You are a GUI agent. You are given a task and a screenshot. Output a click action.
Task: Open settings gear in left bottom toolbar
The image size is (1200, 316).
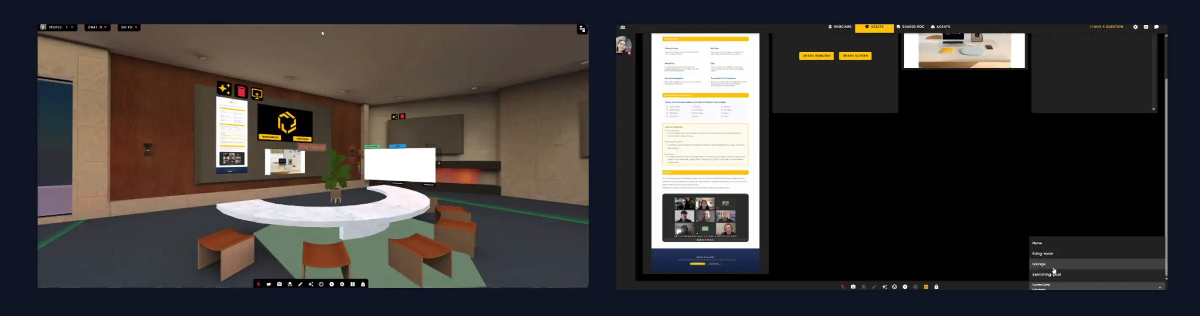[x=342, y=284]
